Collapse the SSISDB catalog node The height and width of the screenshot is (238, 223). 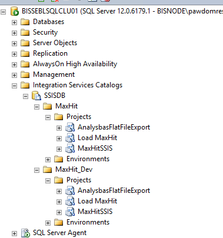pyautogui.click(x=25, y=96)
